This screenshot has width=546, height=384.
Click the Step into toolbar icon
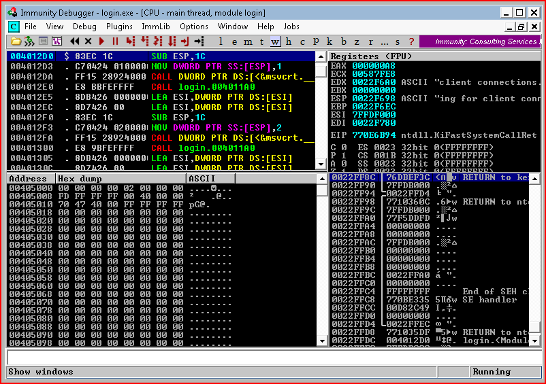click(131, 41)
